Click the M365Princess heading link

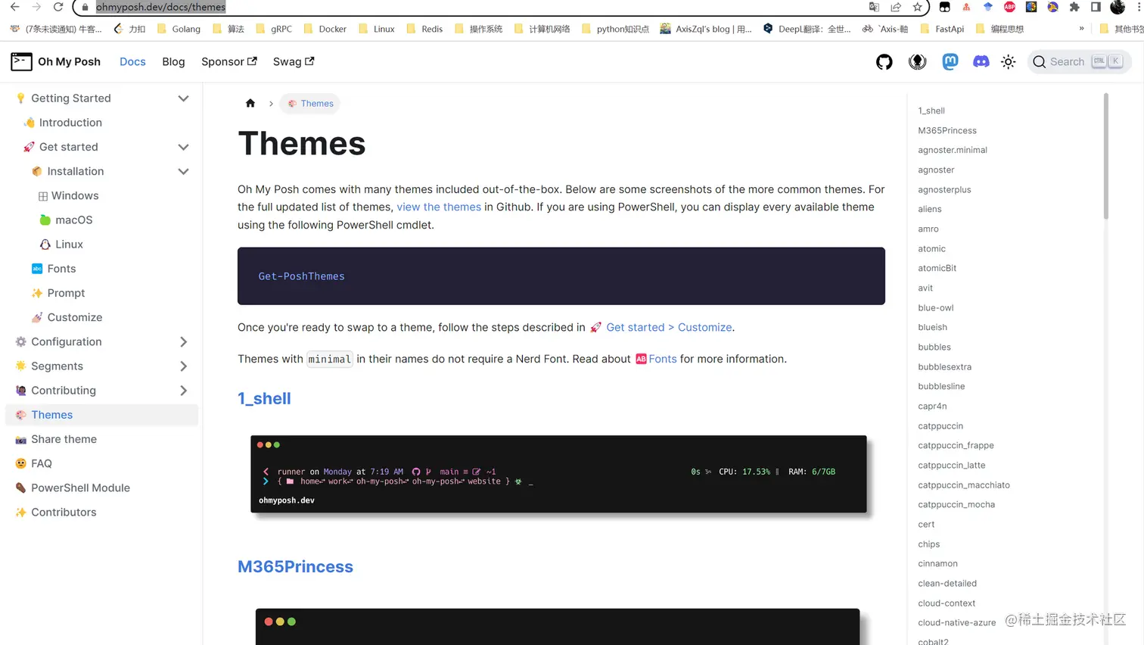(295, 566)
